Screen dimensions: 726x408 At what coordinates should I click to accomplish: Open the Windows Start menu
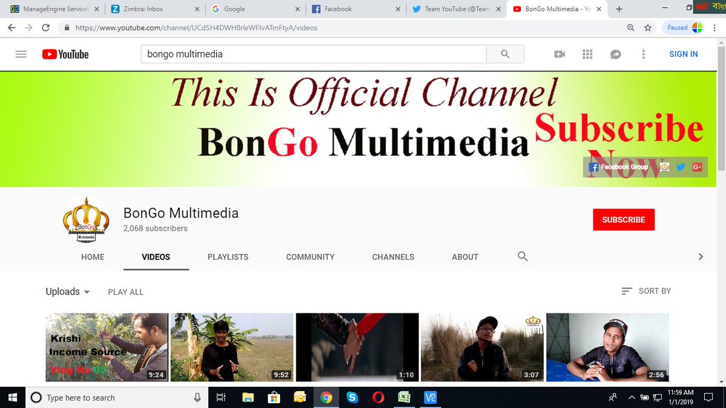click(12, 397)
